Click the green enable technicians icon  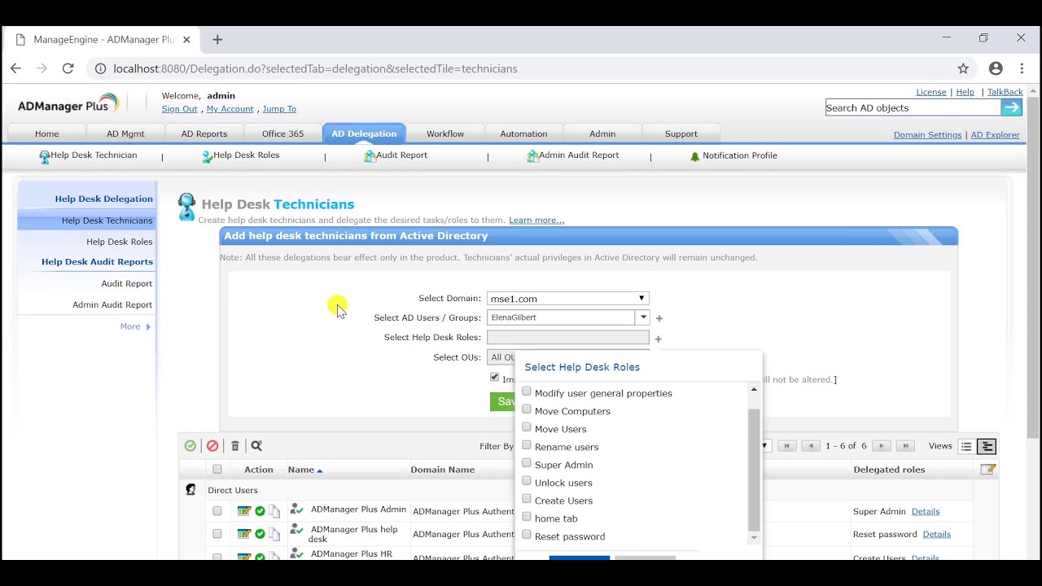pyautogui.click(x=190, y=446)
